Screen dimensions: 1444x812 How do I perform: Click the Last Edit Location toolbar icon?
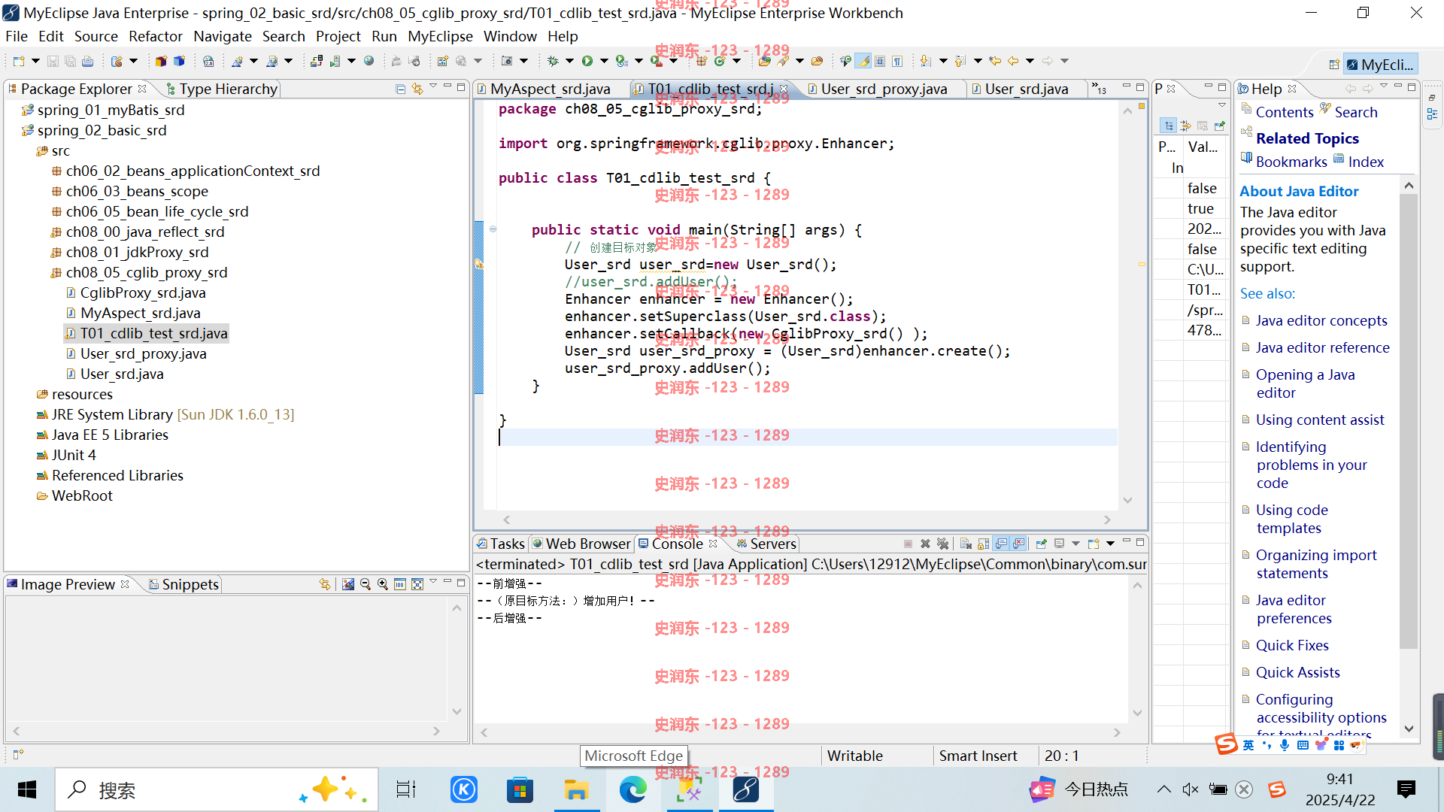pos(996,61)
